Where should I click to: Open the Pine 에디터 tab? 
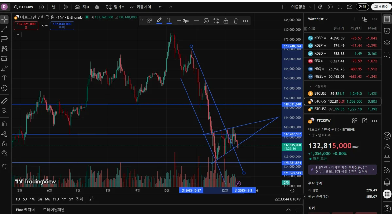[25, 210]
